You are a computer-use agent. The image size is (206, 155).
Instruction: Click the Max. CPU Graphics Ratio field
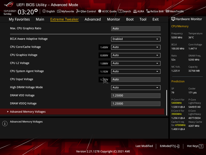(136, 29)
